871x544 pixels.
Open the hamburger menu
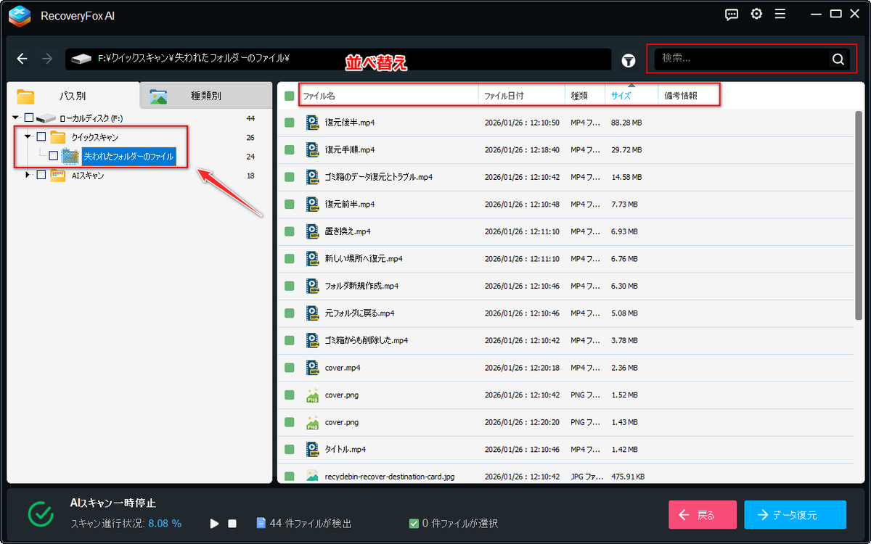[x=780, y=14]
